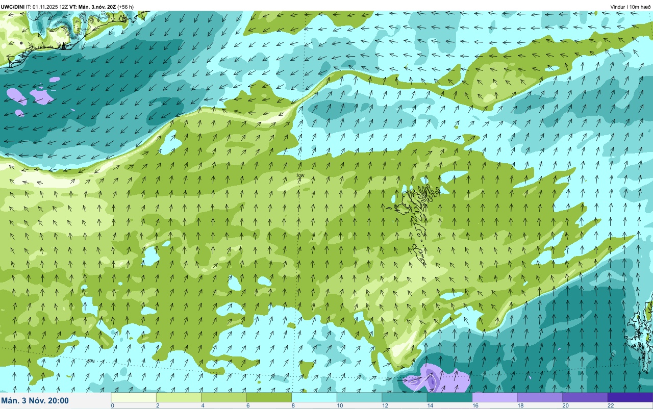
Task: Click the 'UWC/DINI' model label
Action: tap(13, 7)
